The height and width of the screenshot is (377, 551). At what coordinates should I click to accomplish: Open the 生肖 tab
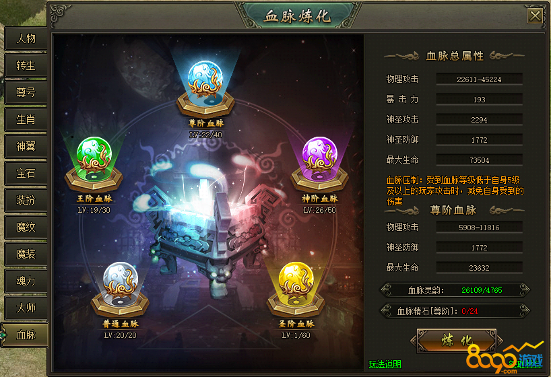click(26, 119)
